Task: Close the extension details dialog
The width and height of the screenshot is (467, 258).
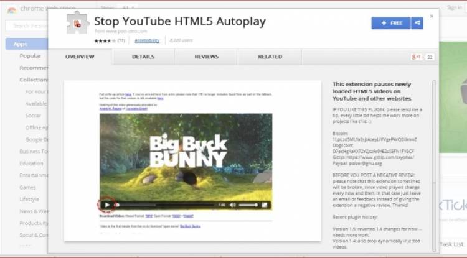Action: pos(432,16)
